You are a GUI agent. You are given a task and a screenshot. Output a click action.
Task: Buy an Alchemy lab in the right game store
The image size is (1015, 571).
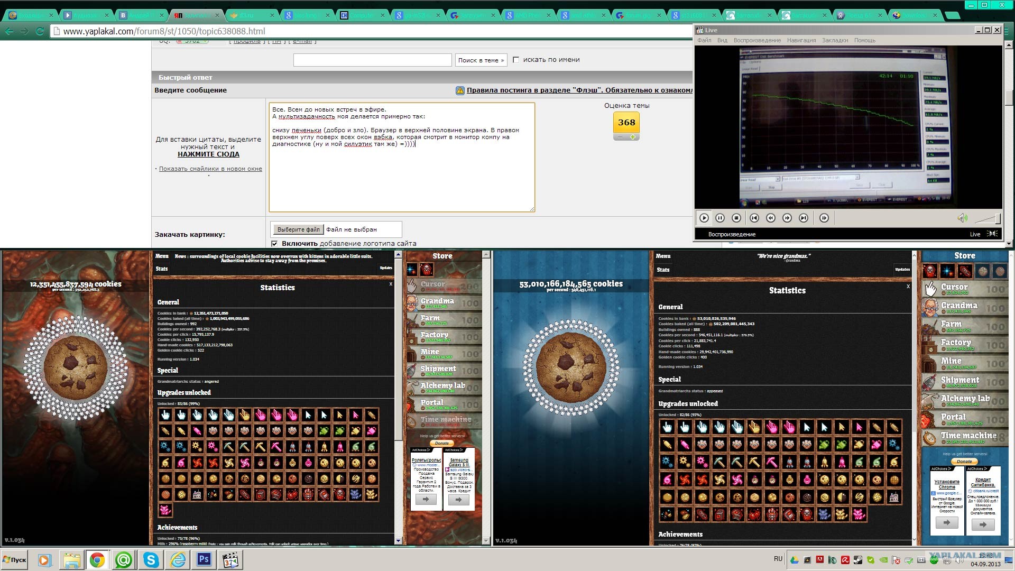point(965,400)
